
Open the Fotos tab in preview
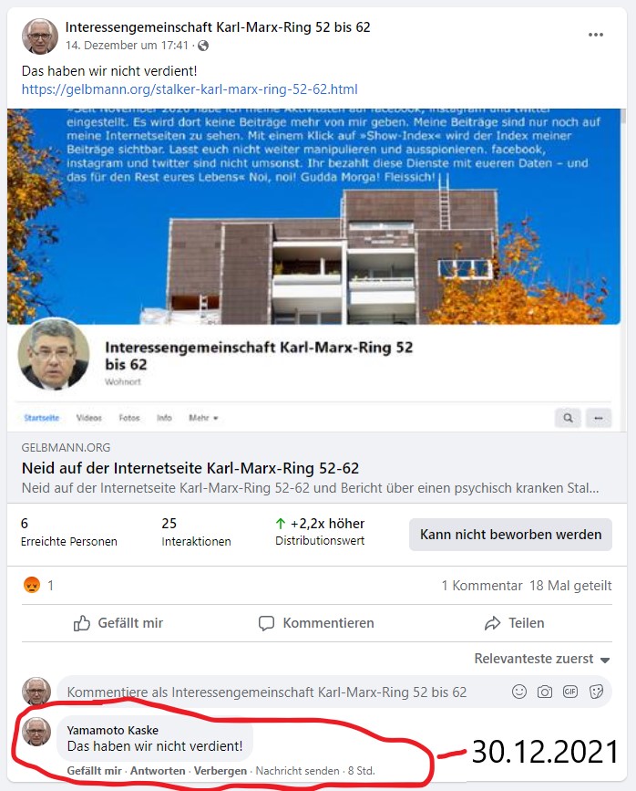coord(129,418)
